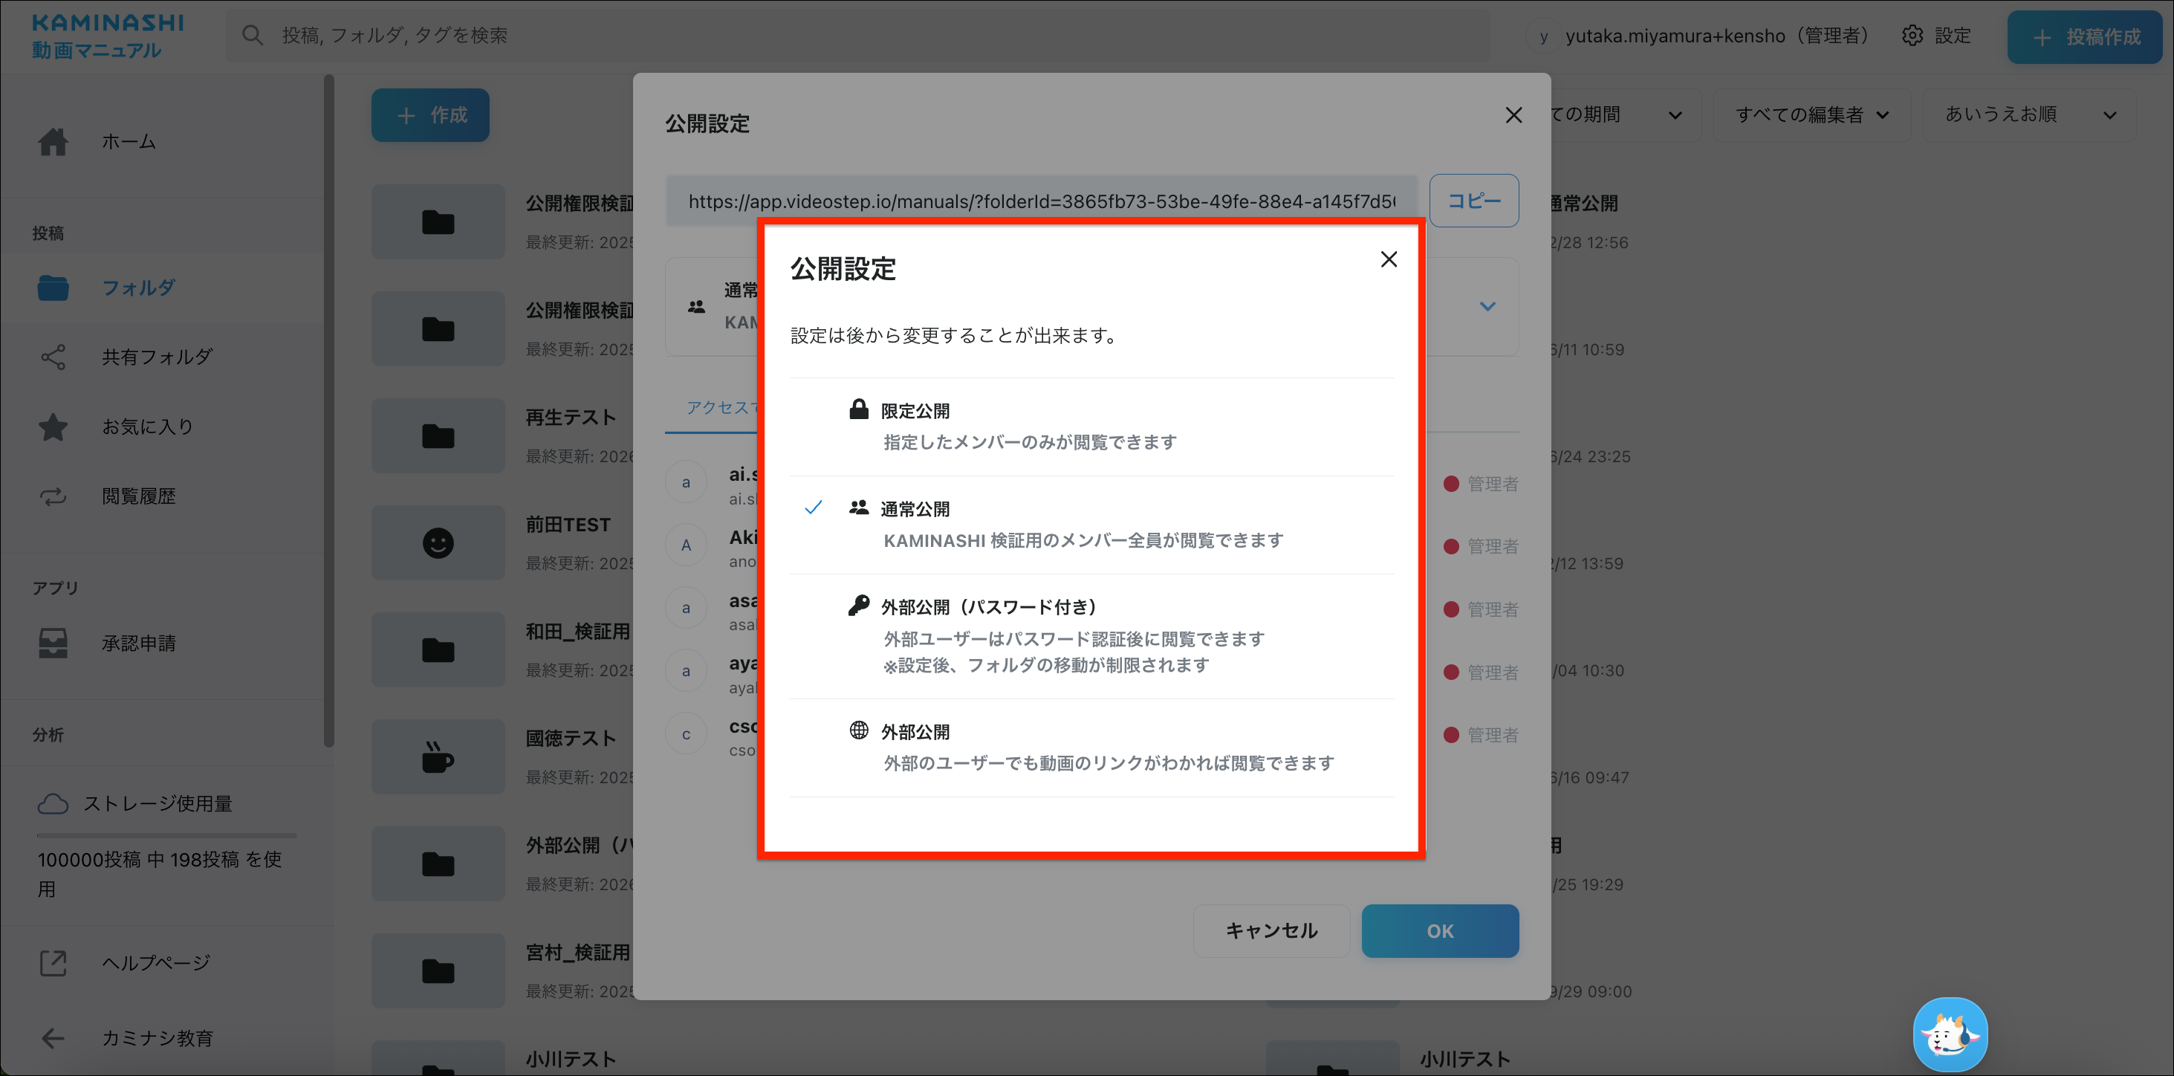Click the お気に入り star icon
This screenshot has width=2174, height=1076.
(x=52, y=427)
